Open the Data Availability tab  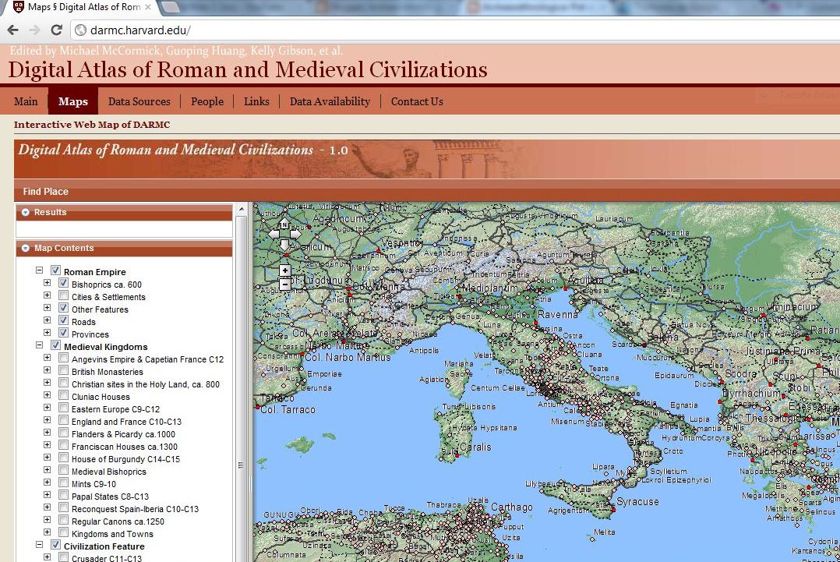point(330,101)
